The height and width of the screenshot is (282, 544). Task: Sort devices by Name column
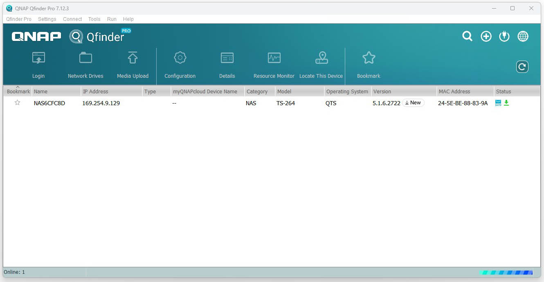pos(56,91)
